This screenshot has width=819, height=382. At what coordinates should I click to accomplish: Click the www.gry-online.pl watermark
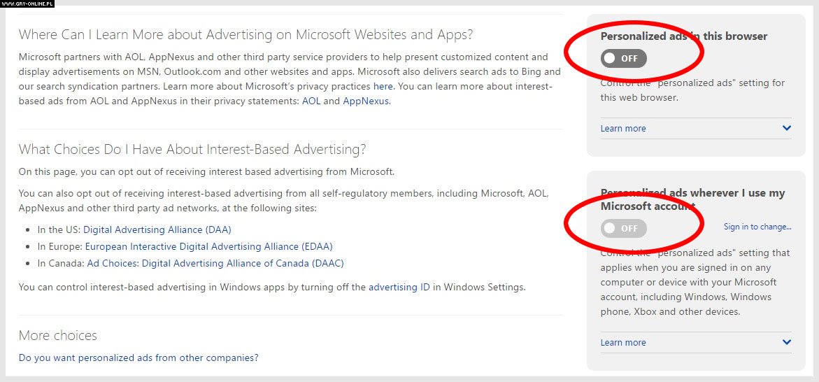27,3
